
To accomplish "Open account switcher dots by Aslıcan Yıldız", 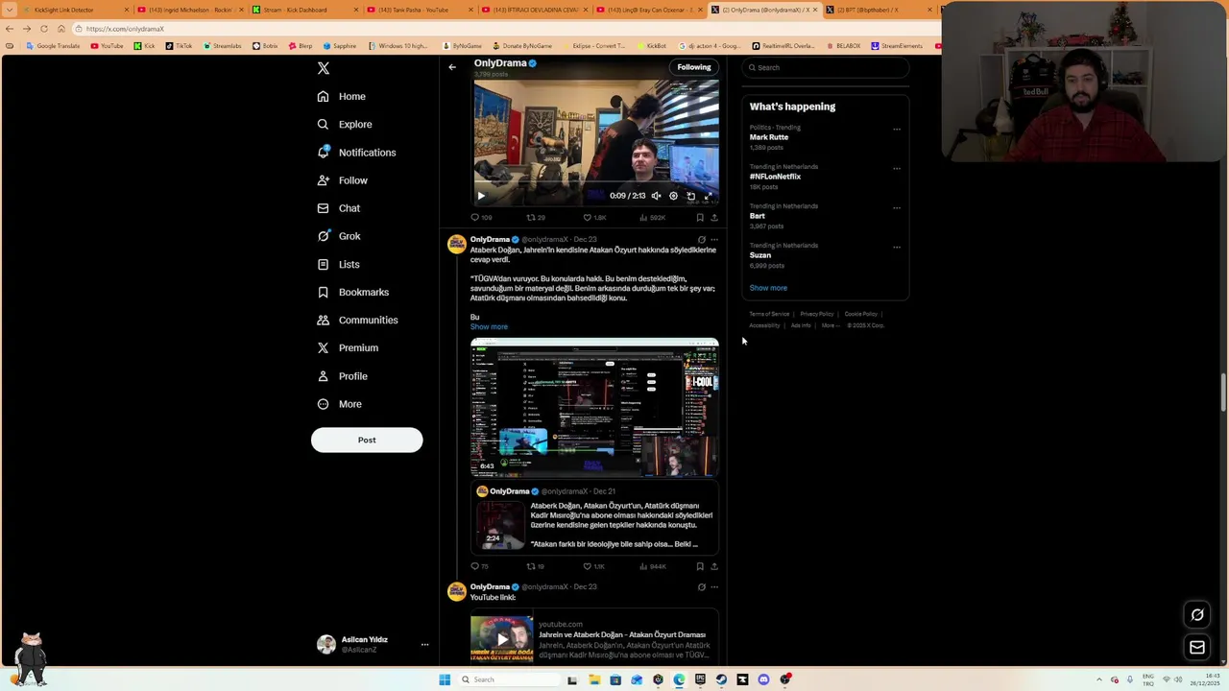I will 424,645.
